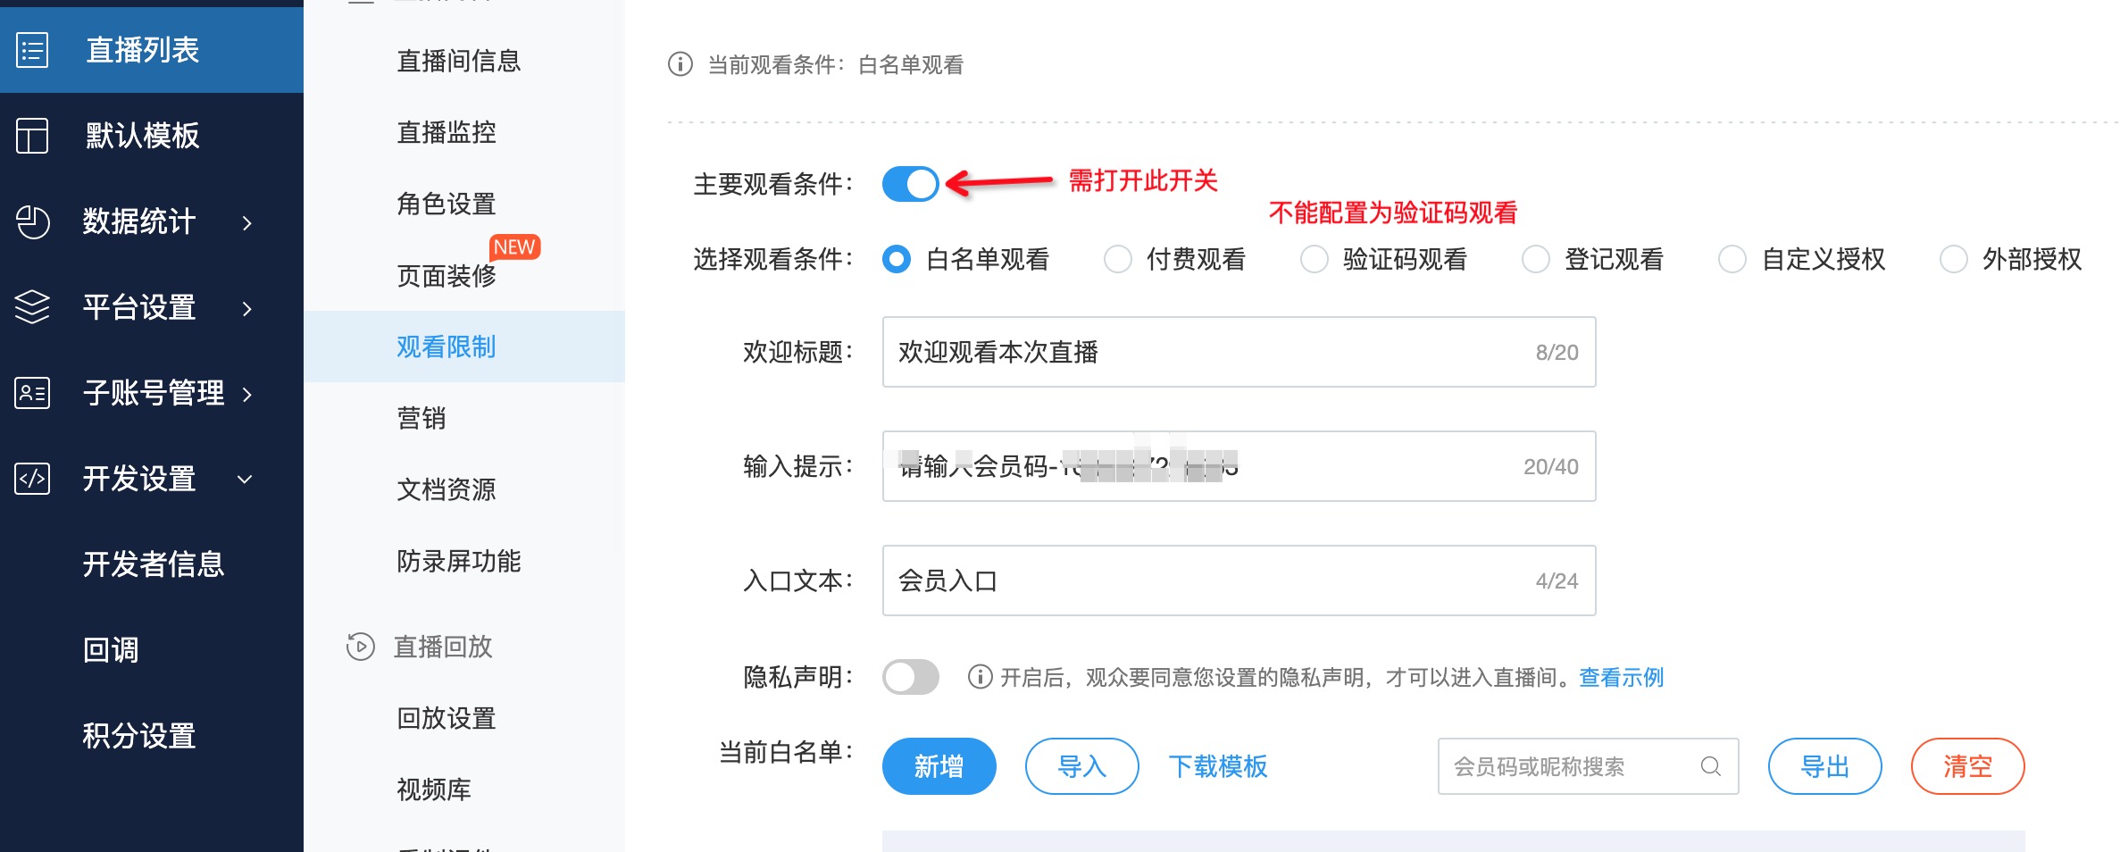Image resolution: width=2120 pixels, height=852 pixels.
Task: Click the 直播列表 list icon
Action: [x=32, y=50]
